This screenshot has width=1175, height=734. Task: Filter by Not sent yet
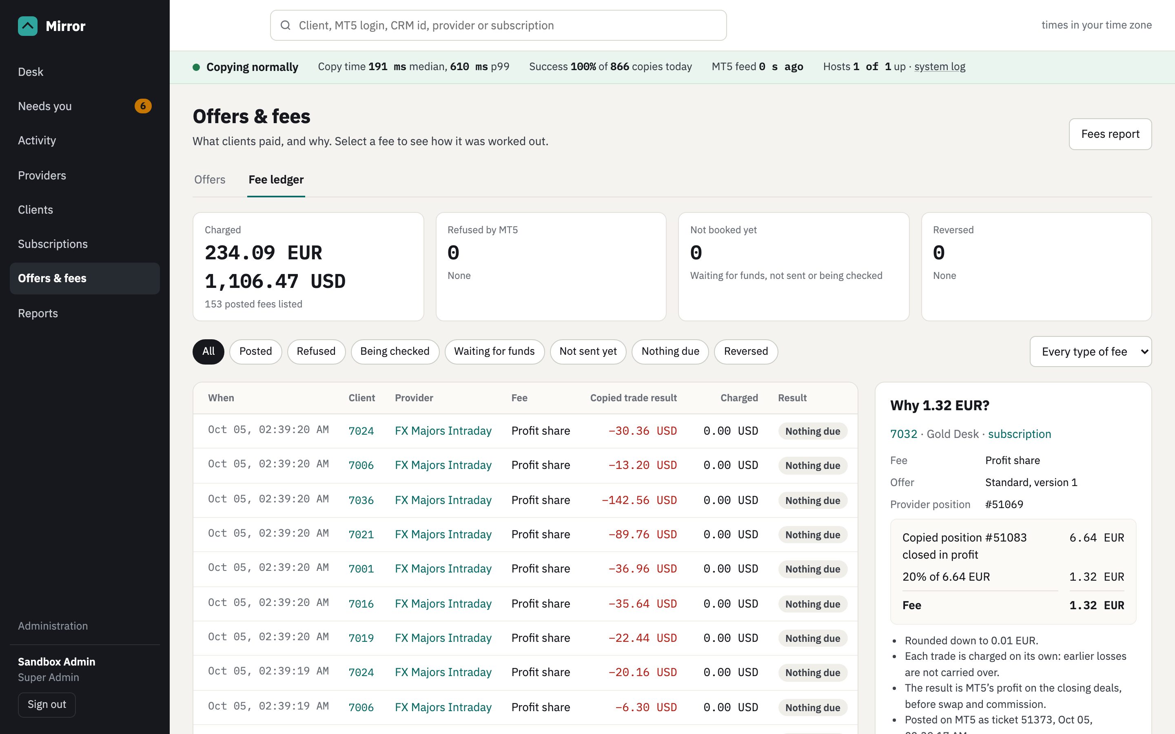coord(588,352)
